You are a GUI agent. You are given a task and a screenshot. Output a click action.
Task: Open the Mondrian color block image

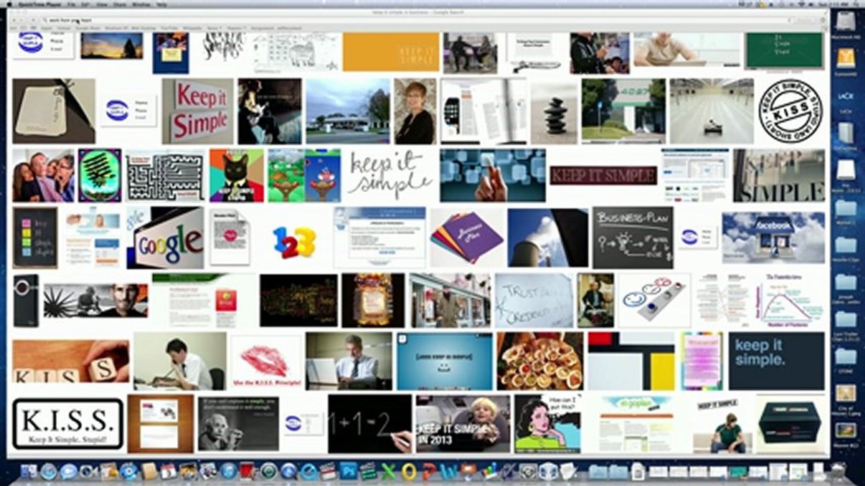(631, 361)
